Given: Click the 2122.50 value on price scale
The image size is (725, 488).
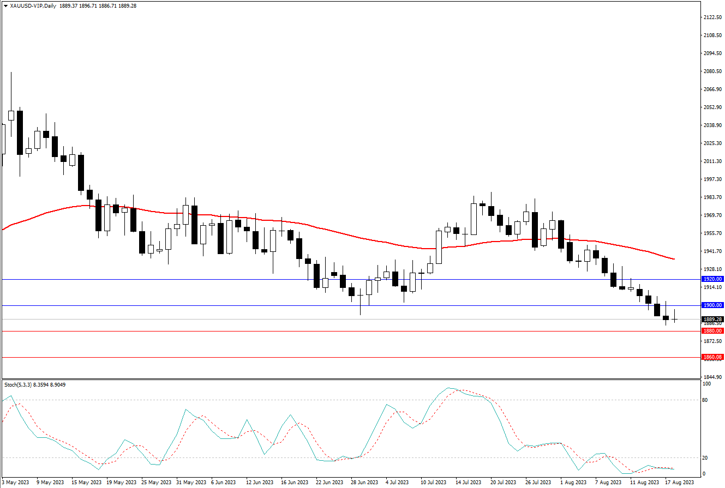Looking at the screenshot, I should 712,17.
